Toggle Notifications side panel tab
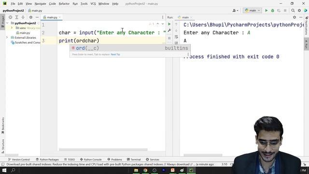 tap(307, 26)
